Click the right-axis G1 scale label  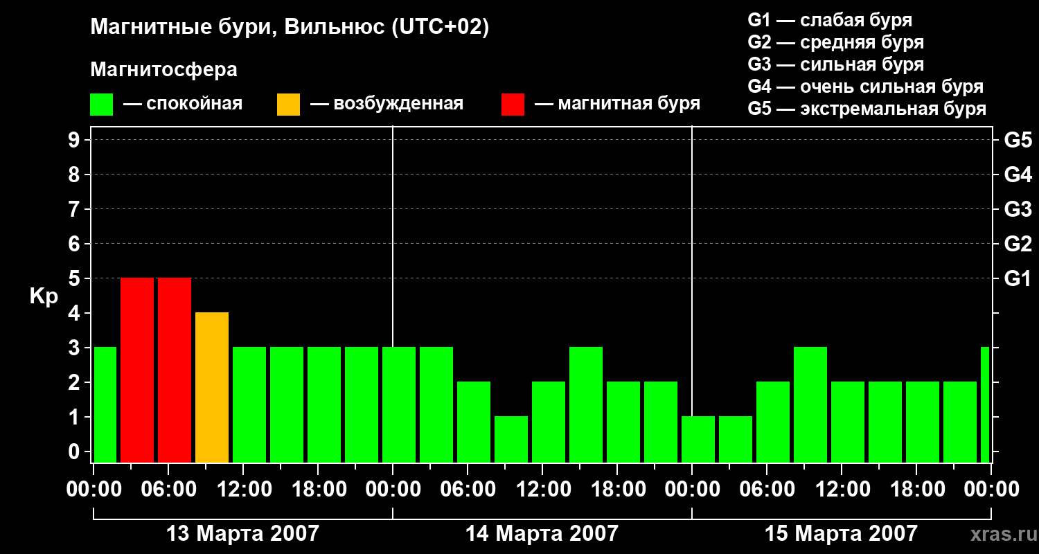coord(1018,278)
